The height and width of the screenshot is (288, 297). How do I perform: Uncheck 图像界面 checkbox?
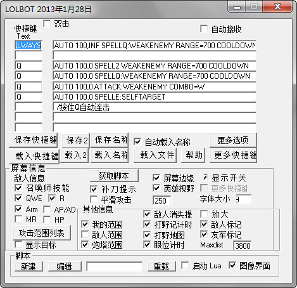[x=232, y=266]
